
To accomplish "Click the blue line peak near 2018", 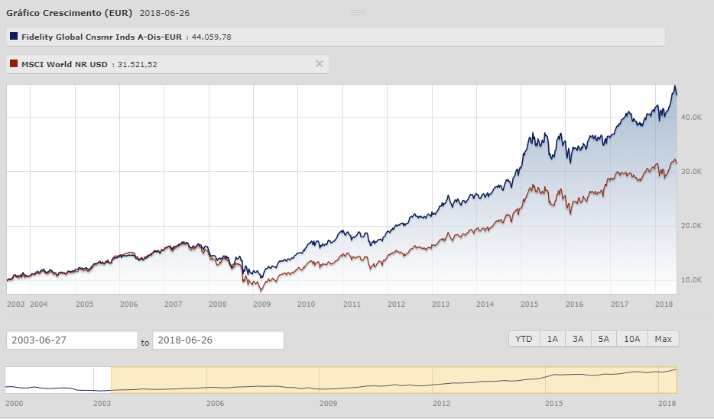I will [673, 86].
